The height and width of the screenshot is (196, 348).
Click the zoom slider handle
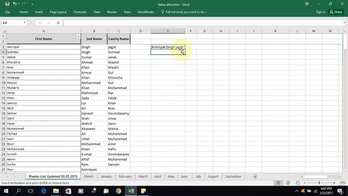pos(319,183)
